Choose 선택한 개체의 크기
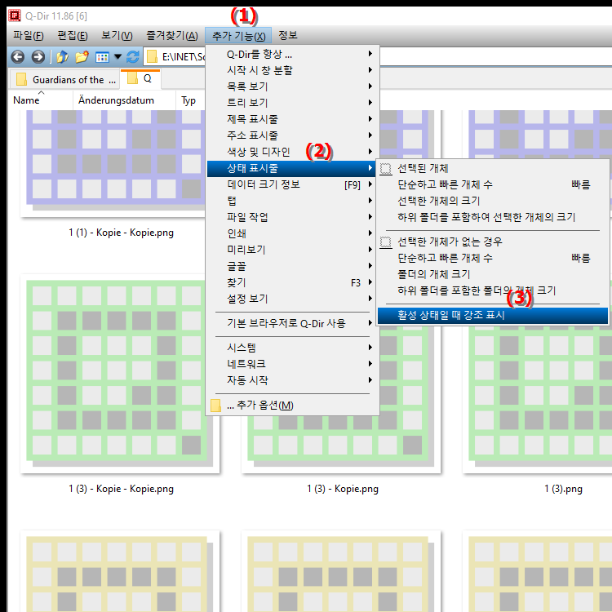This screenshot has height=612, width=612. (493, 201)
